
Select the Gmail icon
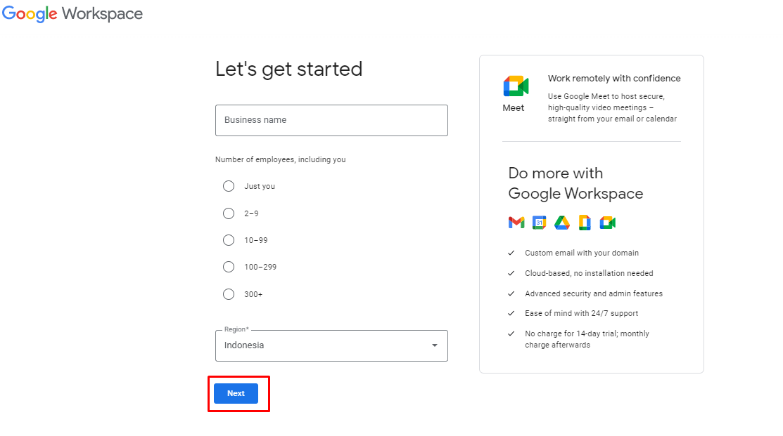516,222
